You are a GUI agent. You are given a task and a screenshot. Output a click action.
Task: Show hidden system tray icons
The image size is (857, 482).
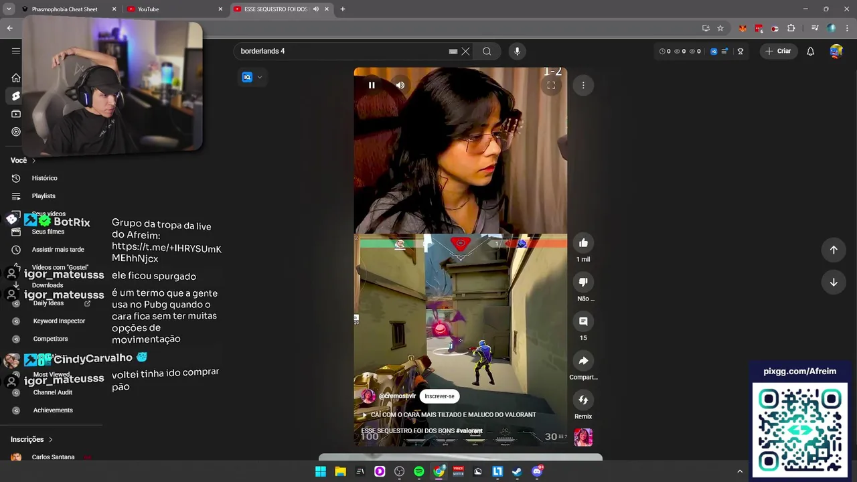[x=740, y=471]
